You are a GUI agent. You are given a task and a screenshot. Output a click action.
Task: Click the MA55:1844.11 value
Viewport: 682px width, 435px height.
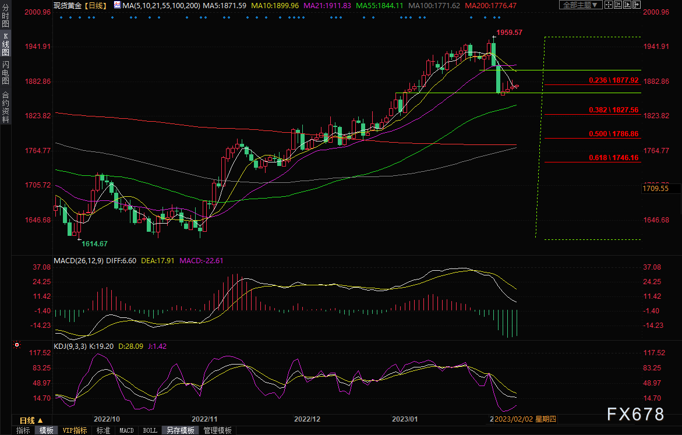click(379, 6)
